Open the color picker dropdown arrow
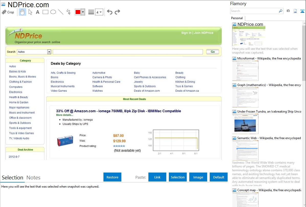The height and width of the screenshot is (207, 306). (83, 12)
